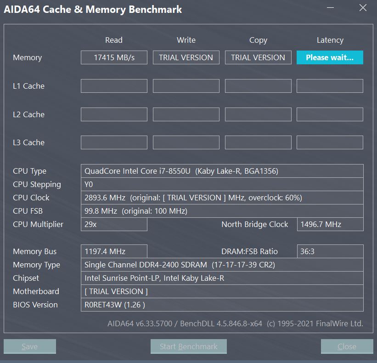377x363 pixels.
Task: Click the CPU Multiplier label
Action: tap(38, 224)
